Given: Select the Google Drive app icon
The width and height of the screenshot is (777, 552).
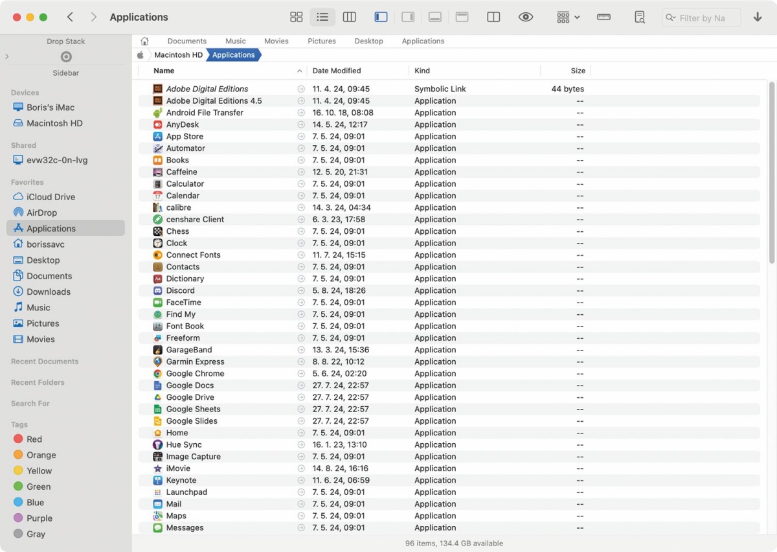Looking at the screenshot, I should 157,397.
